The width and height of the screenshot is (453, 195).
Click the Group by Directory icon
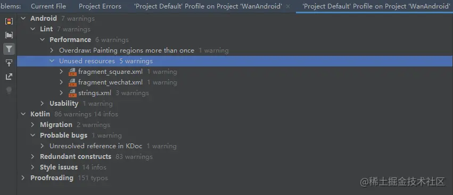[9, 35]
